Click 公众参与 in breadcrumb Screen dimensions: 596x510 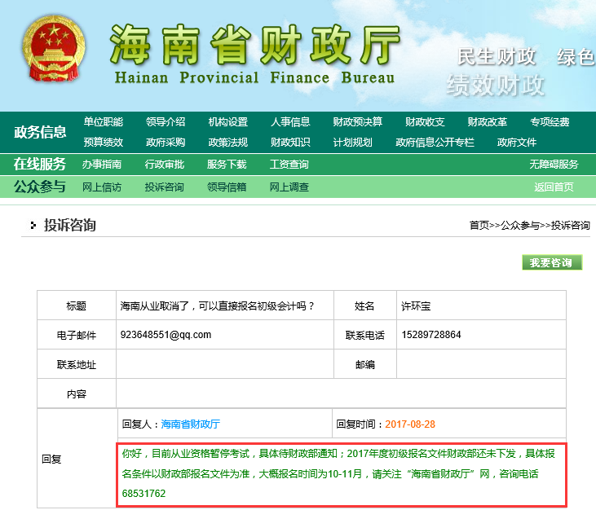coord(520,226)
